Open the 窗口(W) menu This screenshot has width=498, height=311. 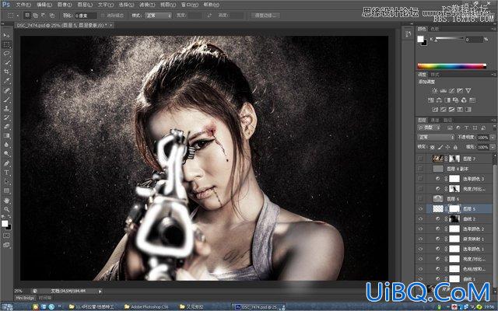190,5
